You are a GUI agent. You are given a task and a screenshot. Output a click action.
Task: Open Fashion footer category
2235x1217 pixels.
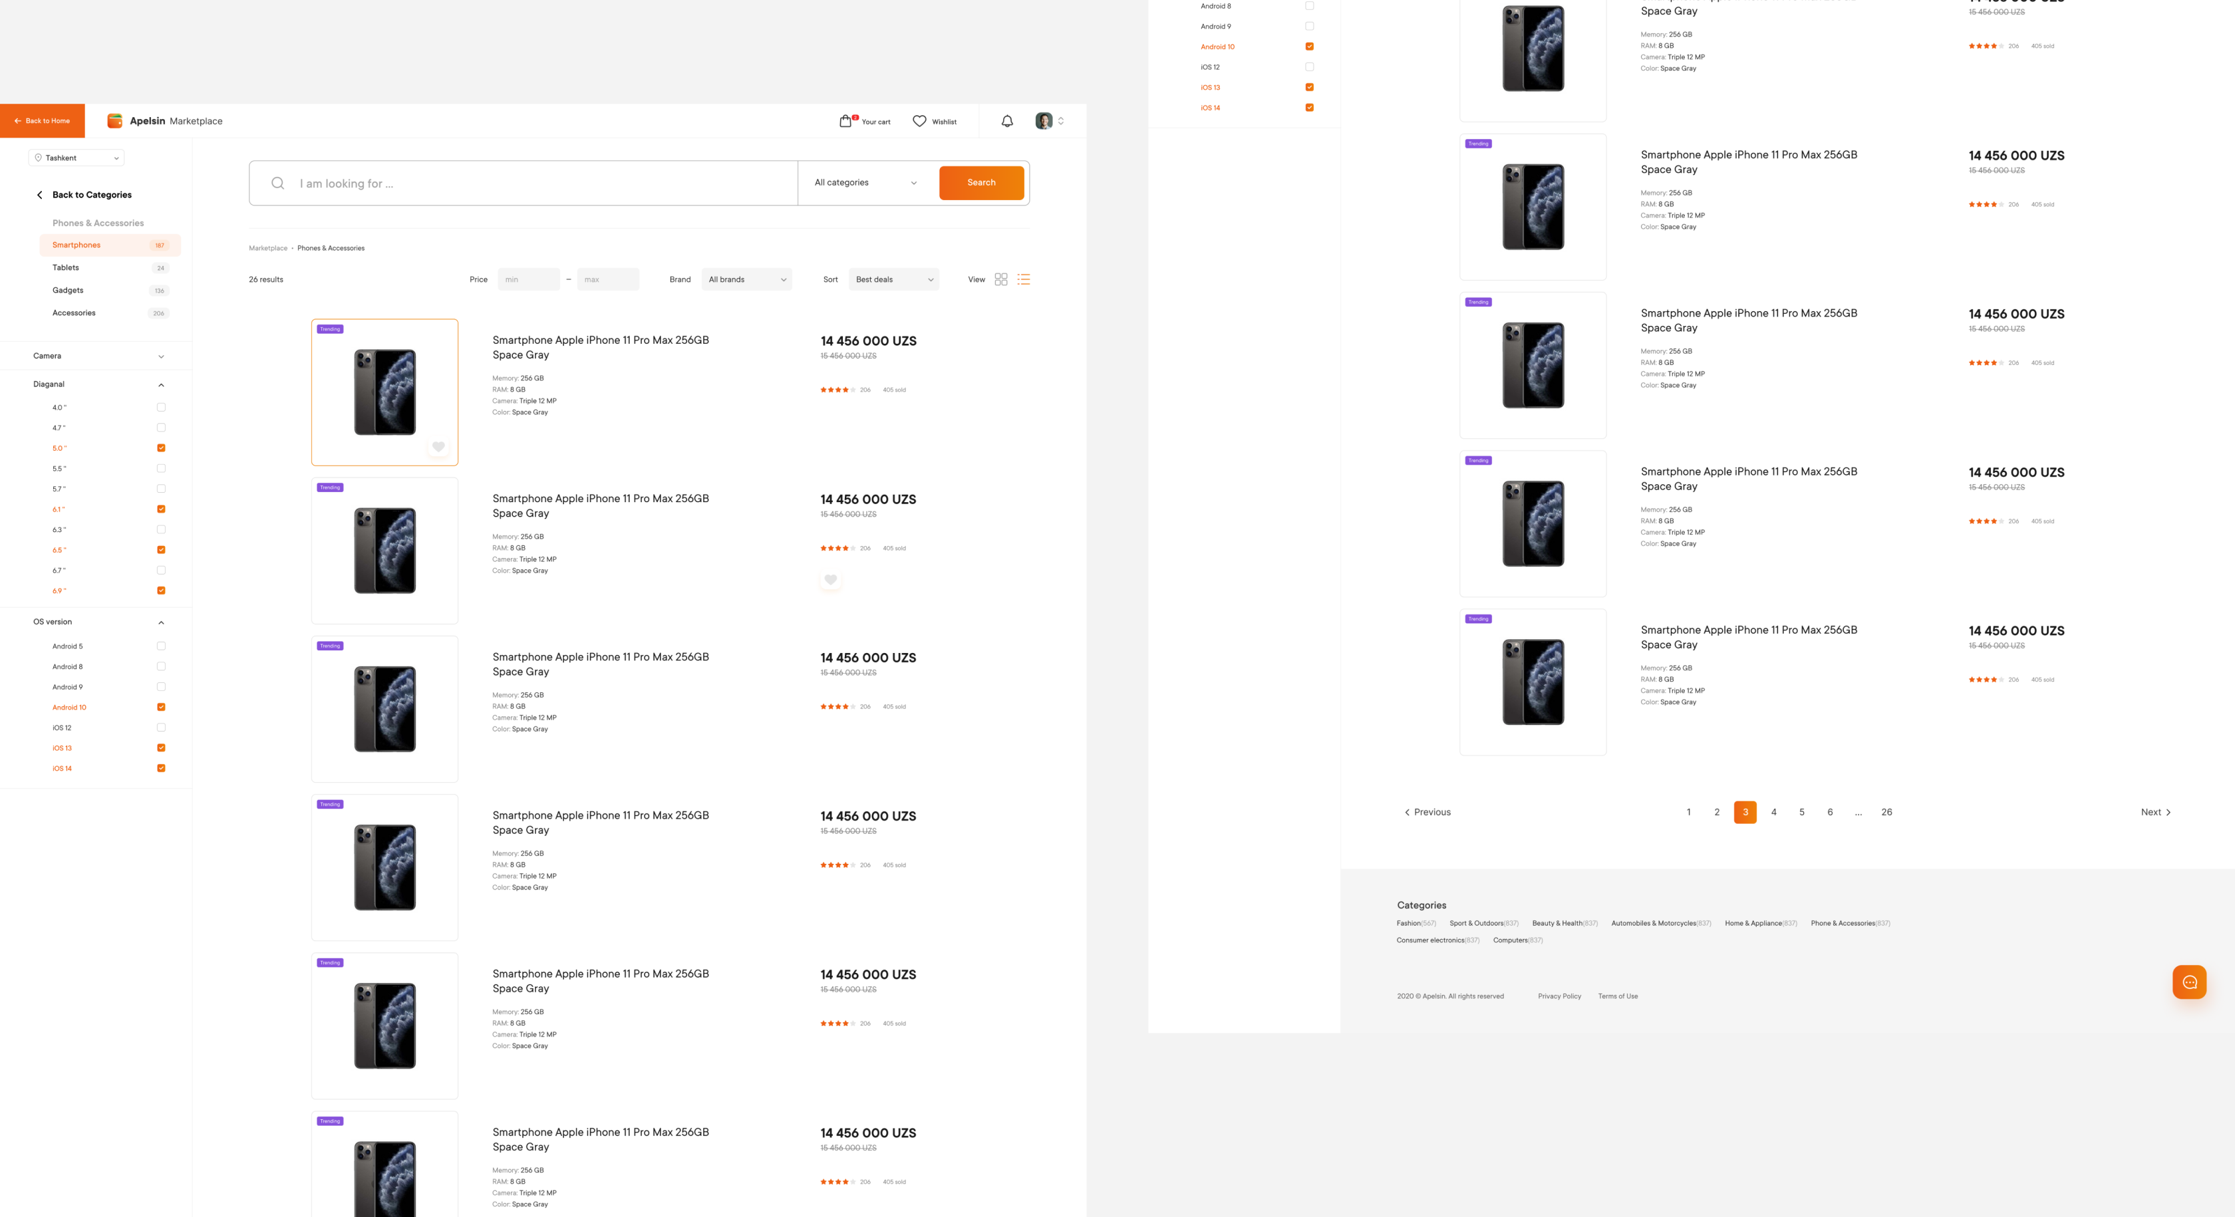1416,923
